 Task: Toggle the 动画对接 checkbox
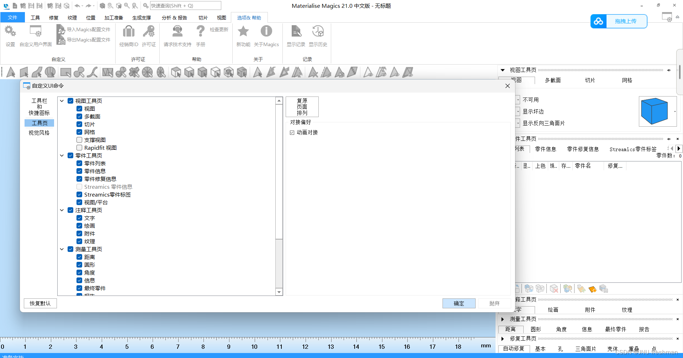click(x=292, y=133)
